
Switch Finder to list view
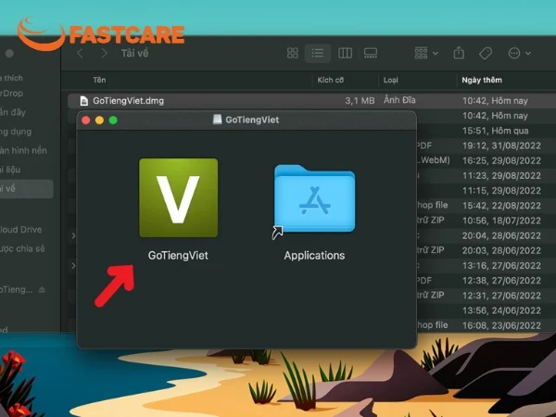tap(318, 53)
